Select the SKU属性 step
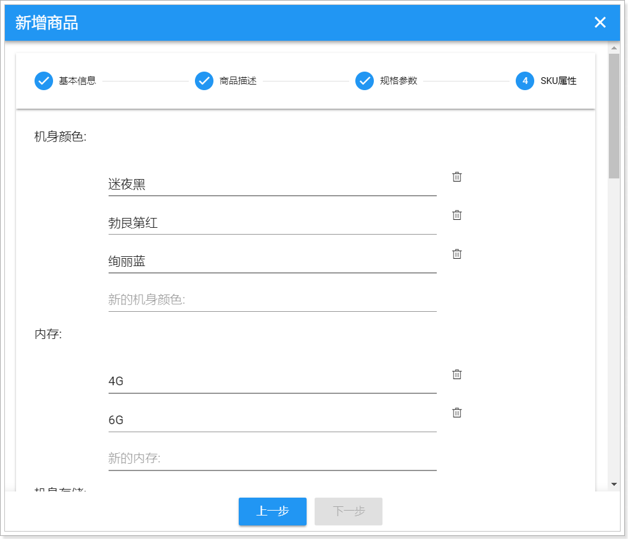Screen dimensions: 628x539 click(x=547, y=81)
